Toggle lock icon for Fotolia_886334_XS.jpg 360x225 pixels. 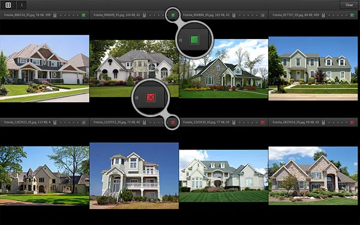[55, 15]
